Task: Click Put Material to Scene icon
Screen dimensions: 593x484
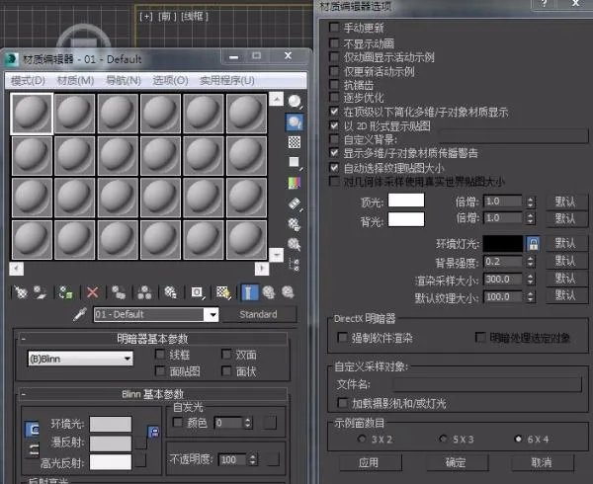Action: (40, 292)
